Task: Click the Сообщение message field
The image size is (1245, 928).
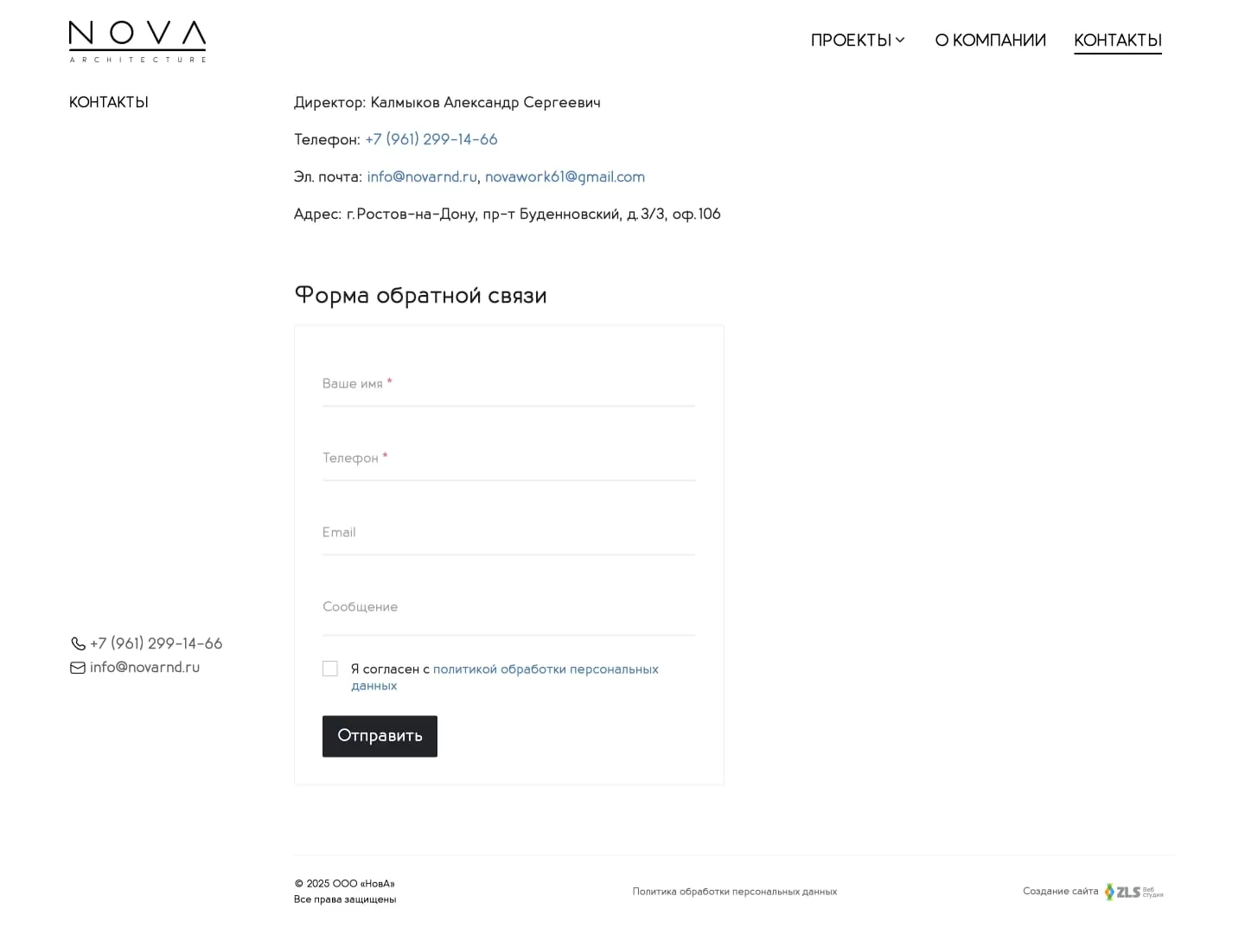Action: 508,607
